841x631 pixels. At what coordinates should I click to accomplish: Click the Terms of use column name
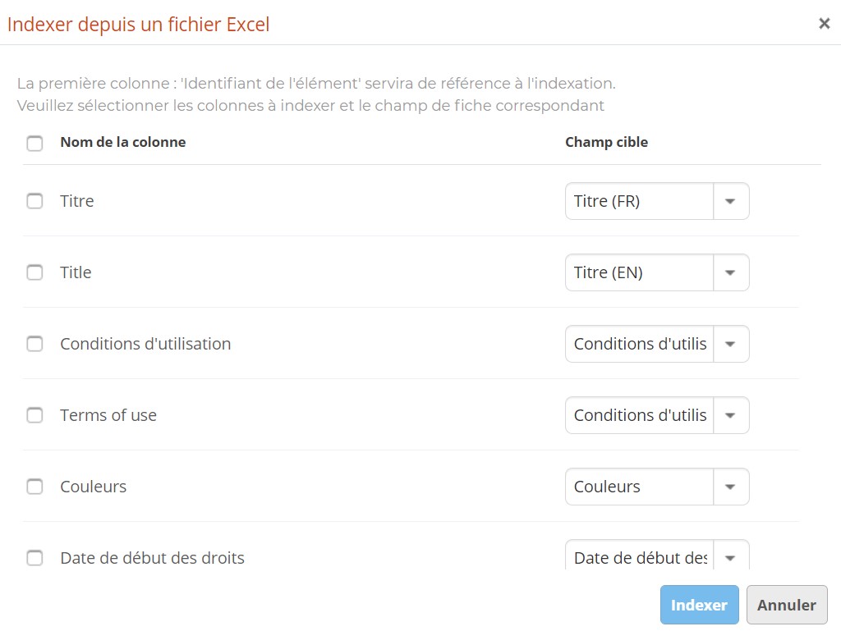click(x=108, y=414)
